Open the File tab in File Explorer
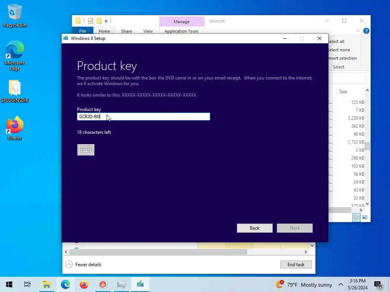Viewport: 390px width, 292px height. [83, 31]
